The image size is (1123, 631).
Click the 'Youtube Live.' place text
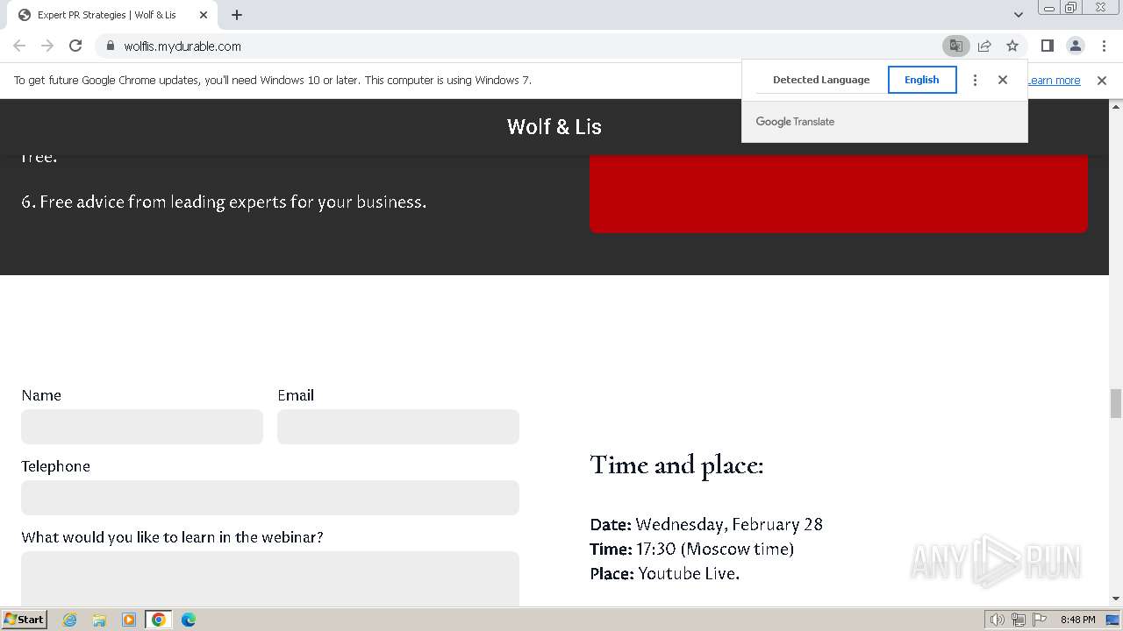coord(689,573)
